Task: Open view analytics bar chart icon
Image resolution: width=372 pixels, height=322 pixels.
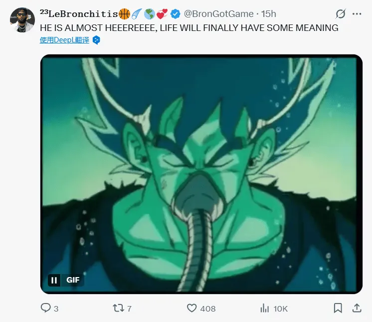Action: point(265,308)
